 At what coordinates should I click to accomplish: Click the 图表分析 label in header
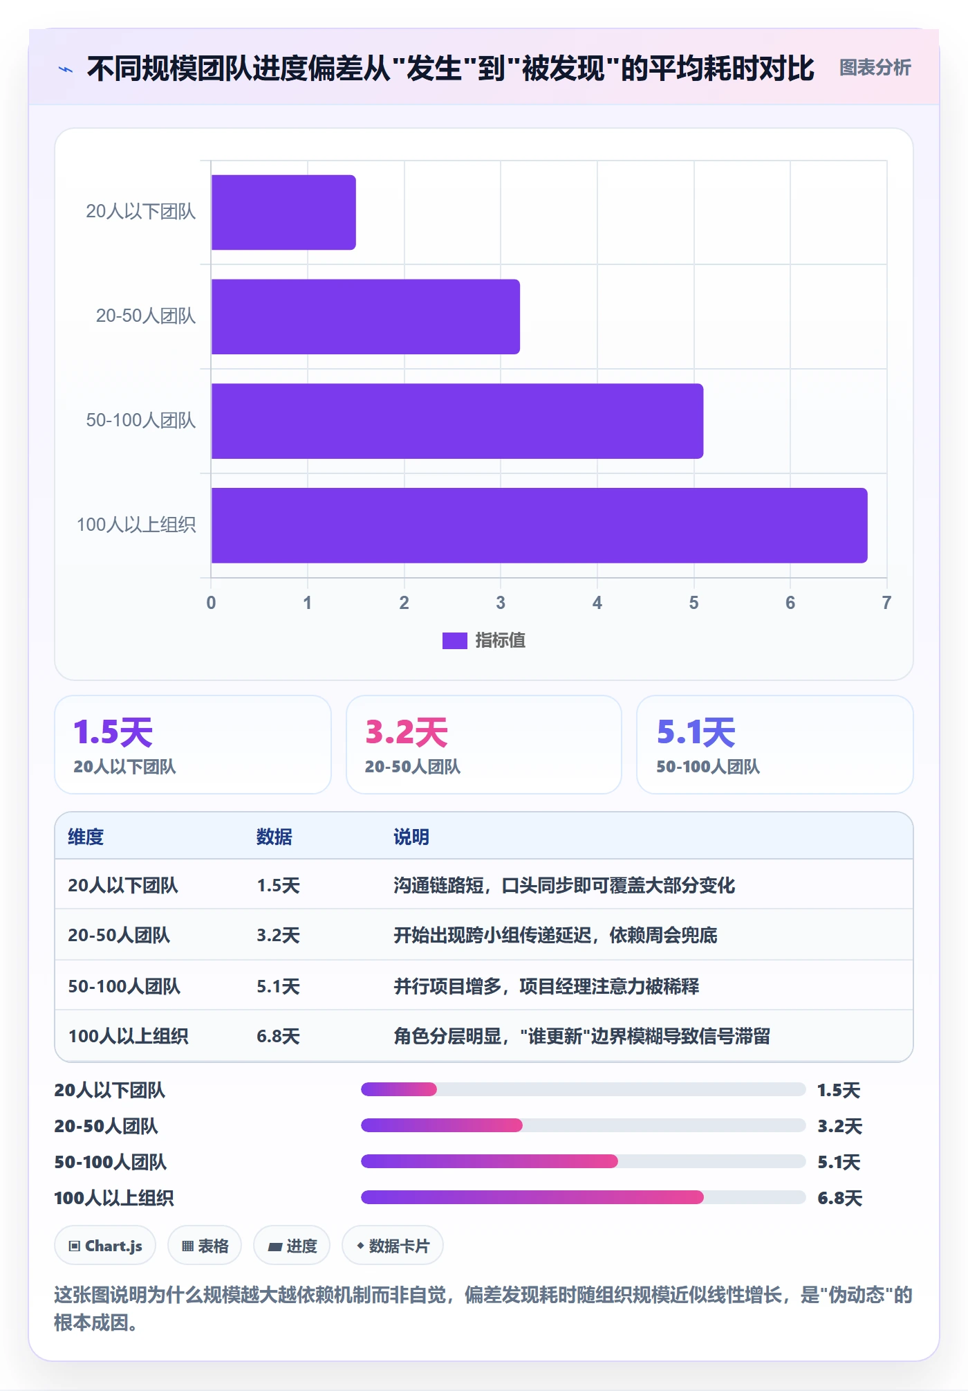coord(875,68)
